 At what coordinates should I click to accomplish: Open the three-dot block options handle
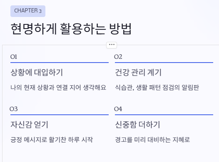[x=112, y=45]
